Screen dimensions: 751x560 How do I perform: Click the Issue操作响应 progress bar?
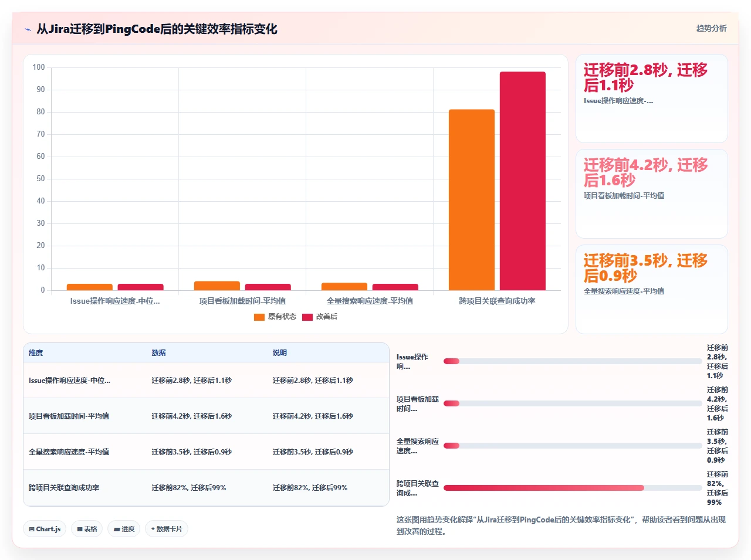[x=573, y=361]
